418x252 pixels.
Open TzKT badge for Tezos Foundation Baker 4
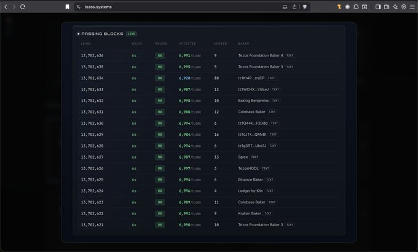tap(290, 55)
